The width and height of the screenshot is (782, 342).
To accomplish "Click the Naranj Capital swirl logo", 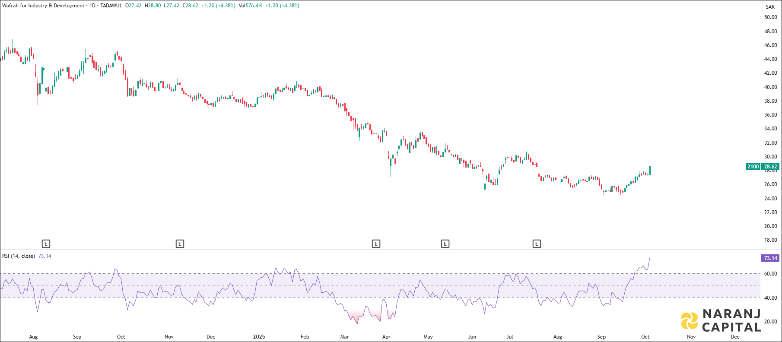I will tap(690, 321).
